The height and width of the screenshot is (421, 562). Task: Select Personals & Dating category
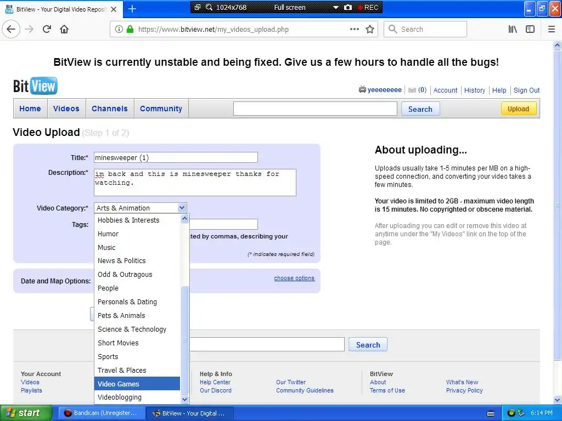137,302
